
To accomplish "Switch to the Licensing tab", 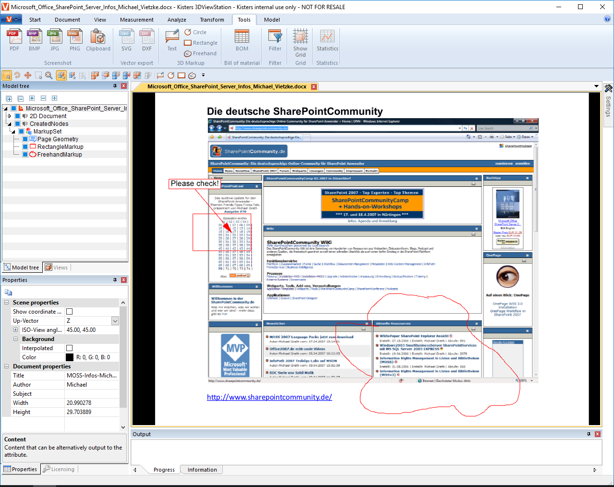I will (59, 469).
